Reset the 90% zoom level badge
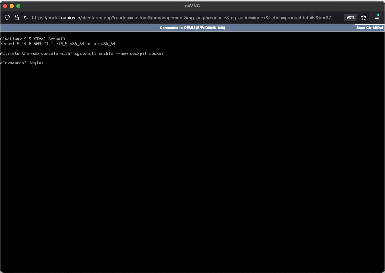 click(351, 17)
